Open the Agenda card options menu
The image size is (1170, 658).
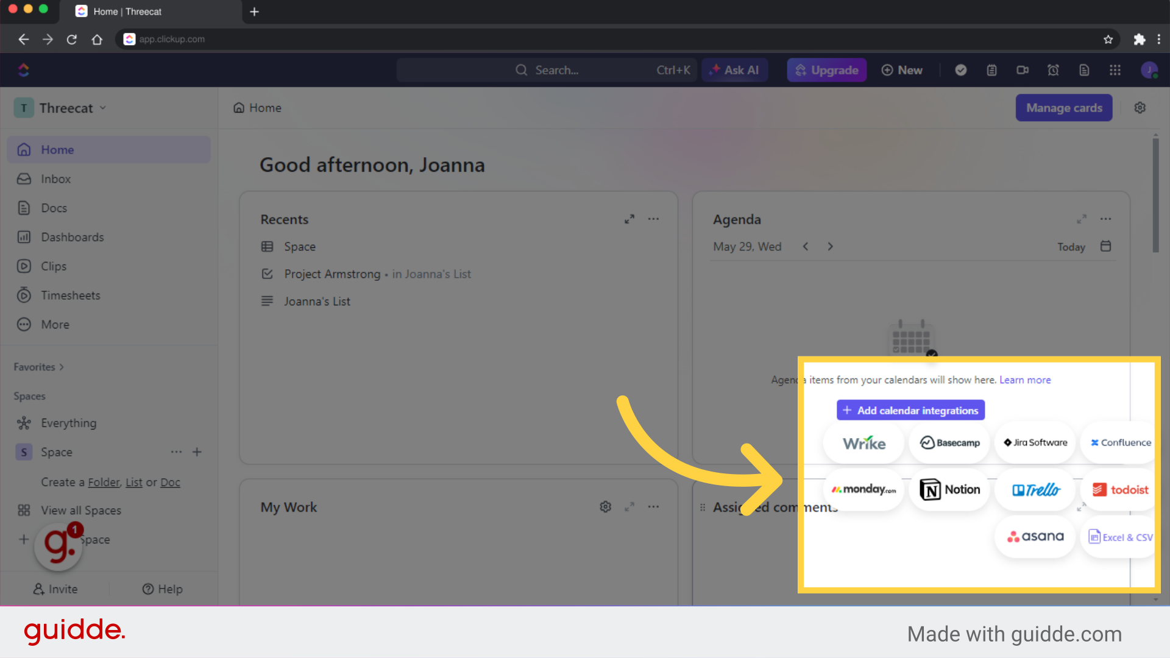[x=1106, y=219]
